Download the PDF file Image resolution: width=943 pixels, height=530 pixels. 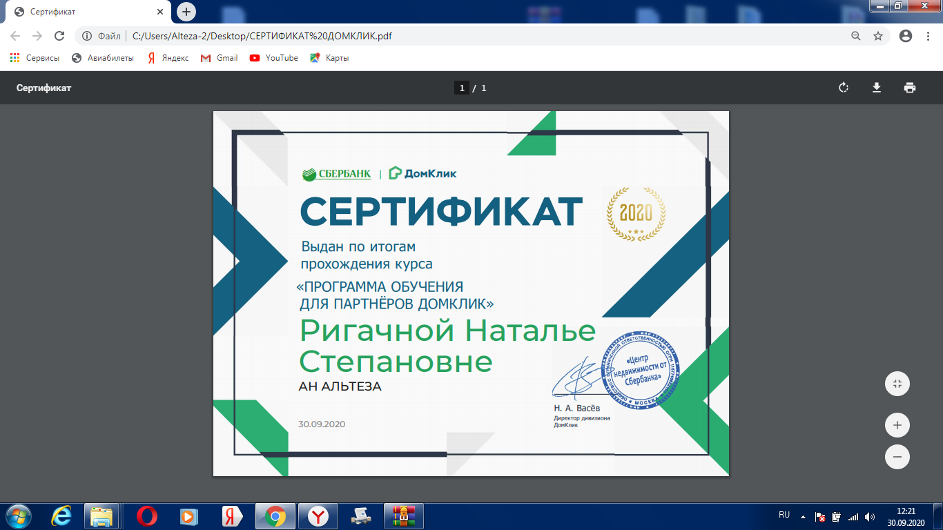(x=877, y=88)
